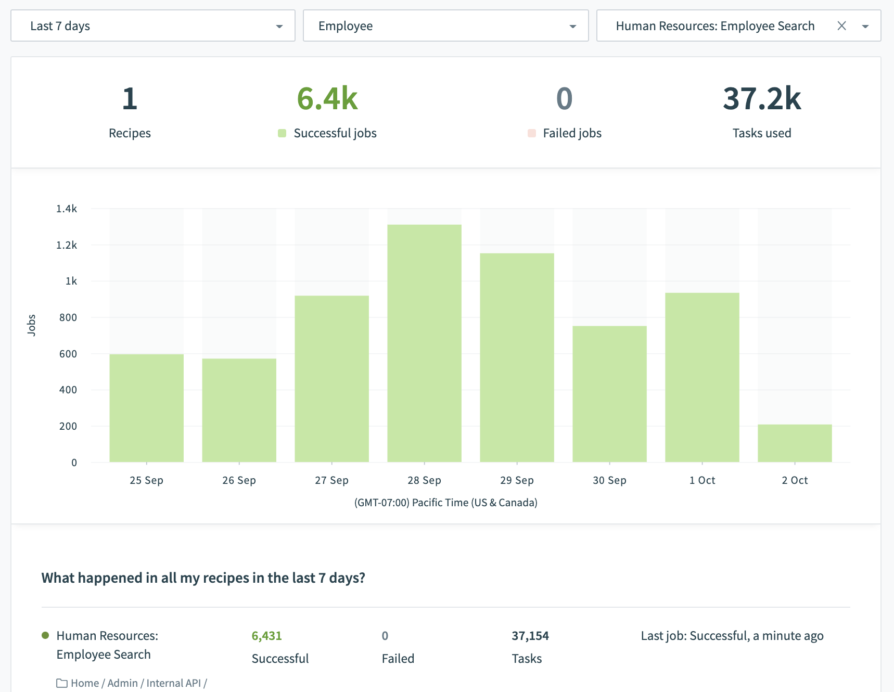Click the 1 Oct chart bar
The width and height of the screenshot is (894, 692).
click(702, 377)
